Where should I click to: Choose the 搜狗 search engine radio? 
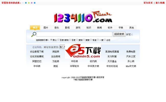(x=77, y=40)
